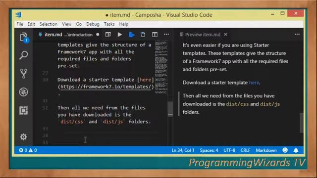Viewport: 317px width, 178px height.
Task: Click the editor vertical scrollbar thumb
Action: (170, 109)
